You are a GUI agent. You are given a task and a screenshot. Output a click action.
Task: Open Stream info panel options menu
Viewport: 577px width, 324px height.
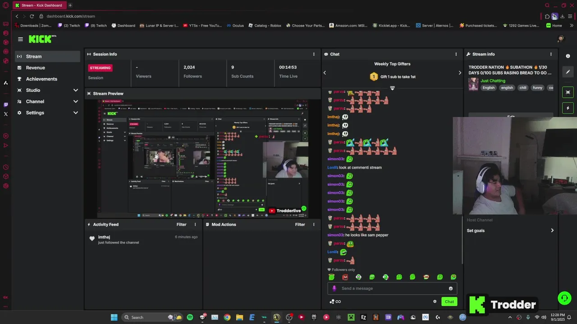[x=550, y=54]
